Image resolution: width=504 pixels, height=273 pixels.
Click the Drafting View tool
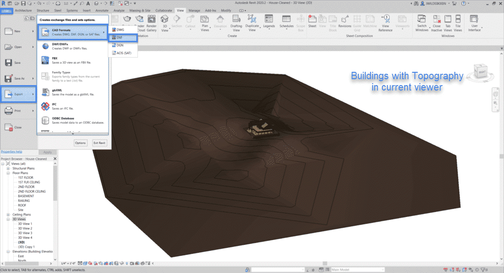click(x=236, y=24)
